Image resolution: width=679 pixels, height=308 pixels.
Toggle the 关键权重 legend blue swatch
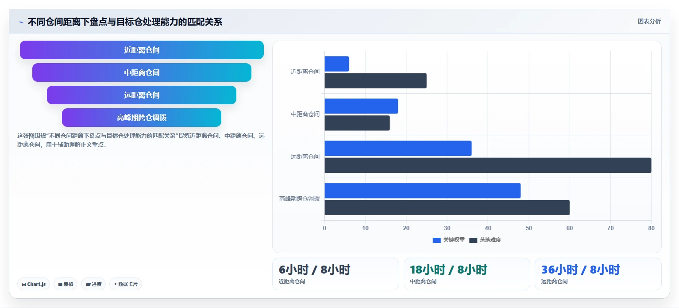[x=437, y=240]
